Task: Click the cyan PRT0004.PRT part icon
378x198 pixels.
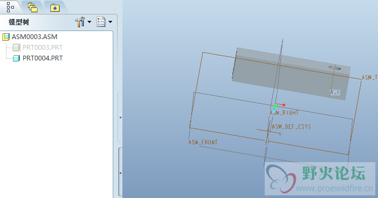Action: [x=17, y=58]
